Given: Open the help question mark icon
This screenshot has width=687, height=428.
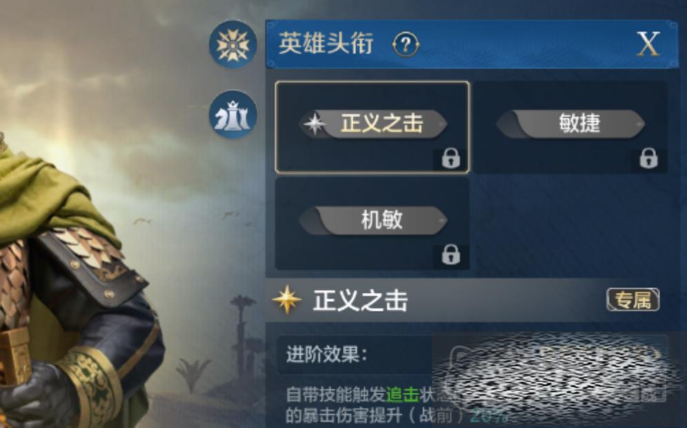Looking at the screenshot, I should coord(406,44).
